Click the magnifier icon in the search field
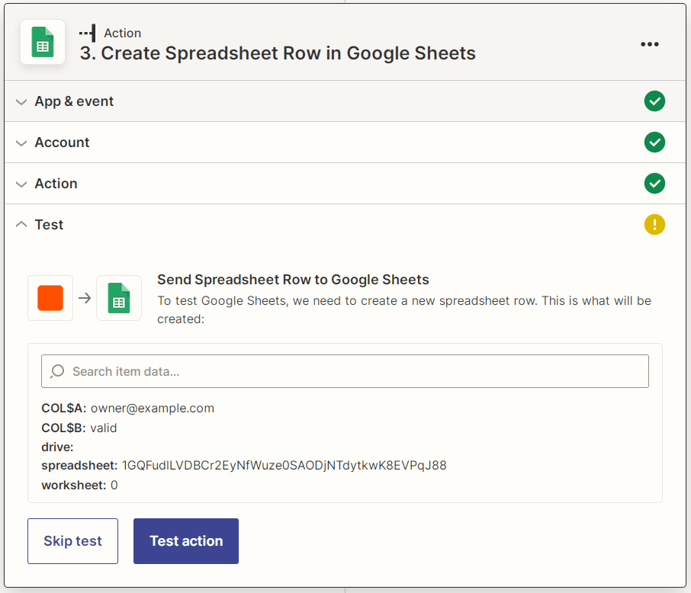This screenshot has height=593, width=691. [57, 370]
